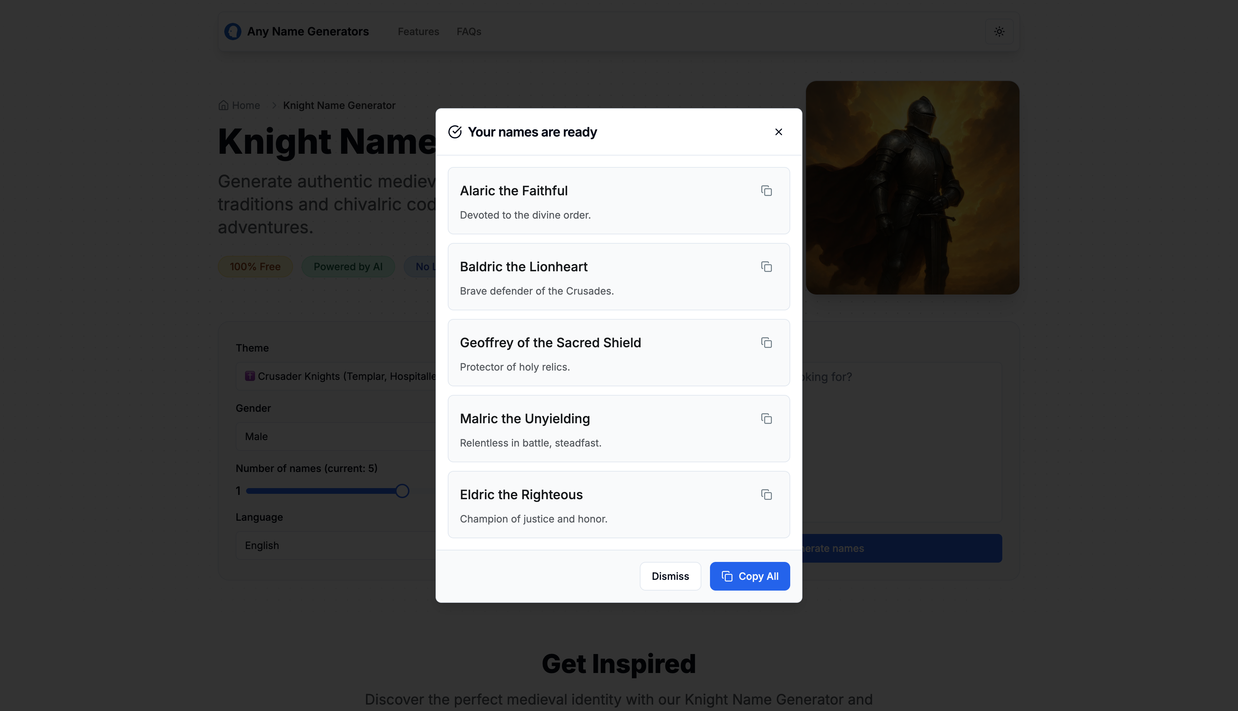The image size is (1238, 711).
Task: Copy the name Malric the Unyielding
Action: pos(766,419)
